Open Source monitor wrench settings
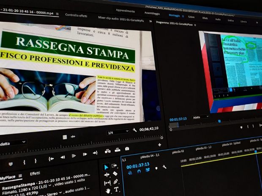 [135, 130]
